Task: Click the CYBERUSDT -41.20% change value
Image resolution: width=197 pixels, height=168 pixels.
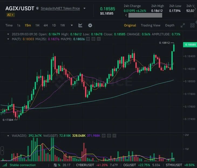Action: pos(102,165)
